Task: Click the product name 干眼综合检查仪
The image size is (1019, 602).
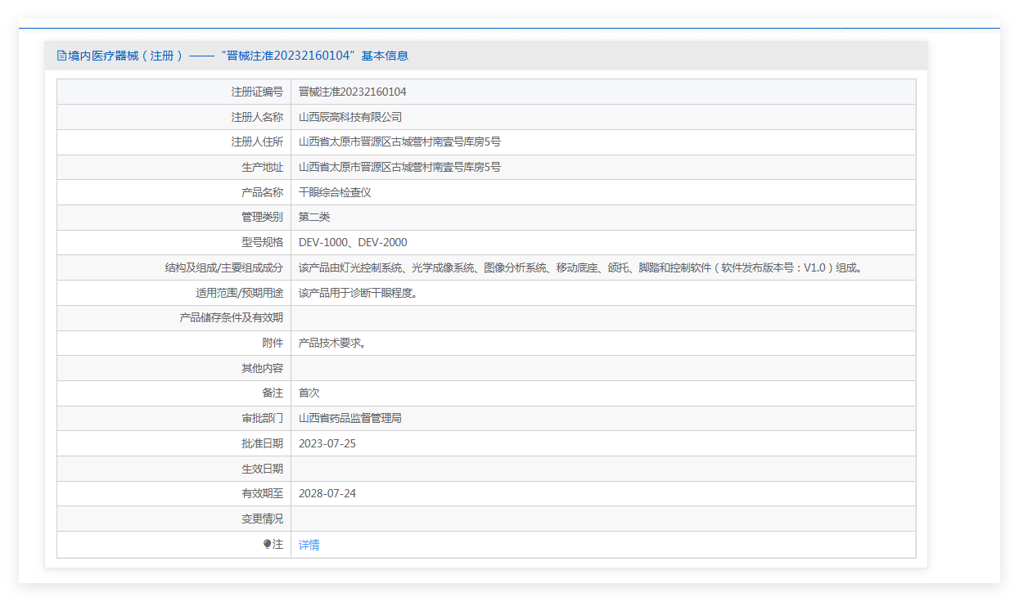Action: pyautogui.click(x=335, y=192)
